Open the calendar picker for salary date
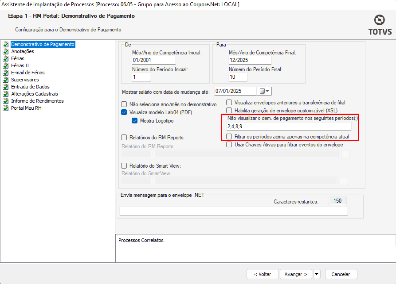Image resolution: width=396 pixels, height=284 pixels. pos(264,91)
